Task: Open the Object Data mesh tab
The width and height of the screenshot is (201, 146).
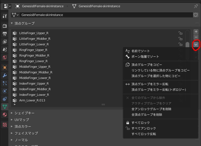Action: [x=5, y=107]
